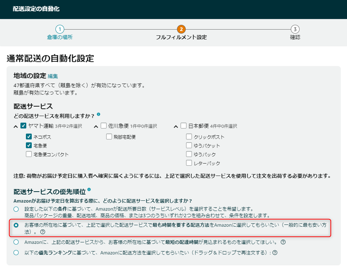Click info icon beside 配送サービス question
This screenshot has width=347, height=269.
[99, 114]
